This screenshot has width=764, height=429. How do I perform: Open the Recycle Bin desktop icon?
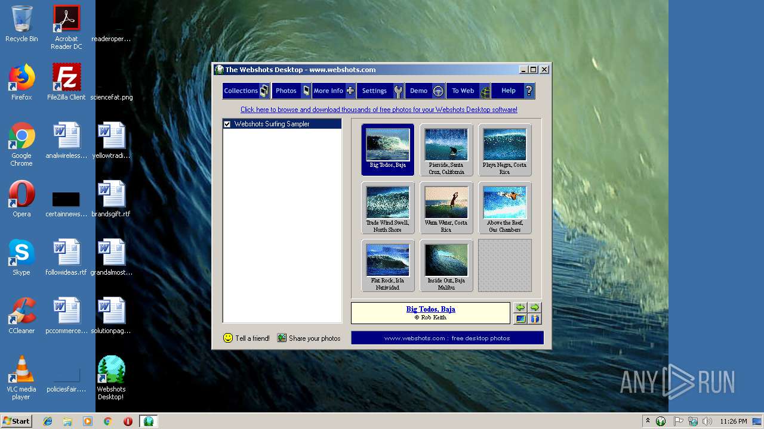click(21, 24)
